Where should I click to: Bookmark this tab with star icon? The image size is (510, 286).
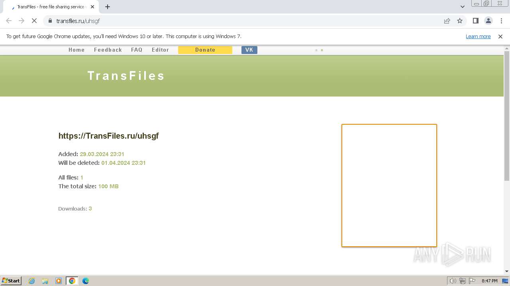click(460, 21)
